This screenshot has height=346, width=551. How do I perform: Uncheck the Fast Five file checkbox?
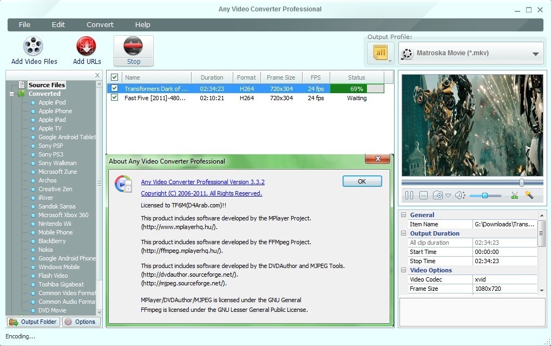(x=114, y=97)
